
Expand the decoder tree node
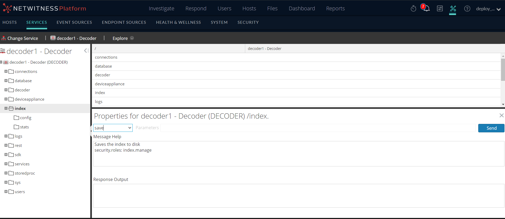point(6,90)
